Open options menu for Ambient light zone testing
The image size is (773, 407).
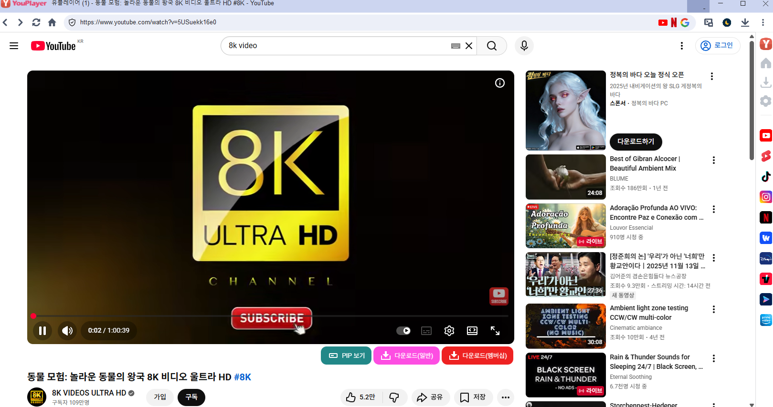tap(714, 309)
